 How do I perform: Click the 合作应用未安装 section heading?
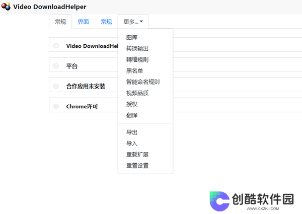tap(86, 86)
